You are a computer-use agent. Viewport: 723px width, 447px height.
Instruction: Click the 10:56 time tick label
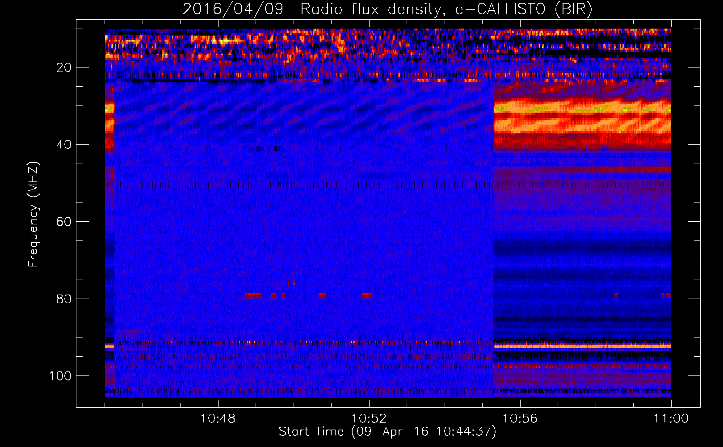pyautogui.click(x=520, y=419)
